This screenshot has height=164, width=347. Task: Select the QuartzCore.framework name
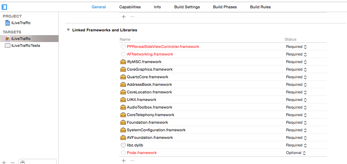pos(148,77)
